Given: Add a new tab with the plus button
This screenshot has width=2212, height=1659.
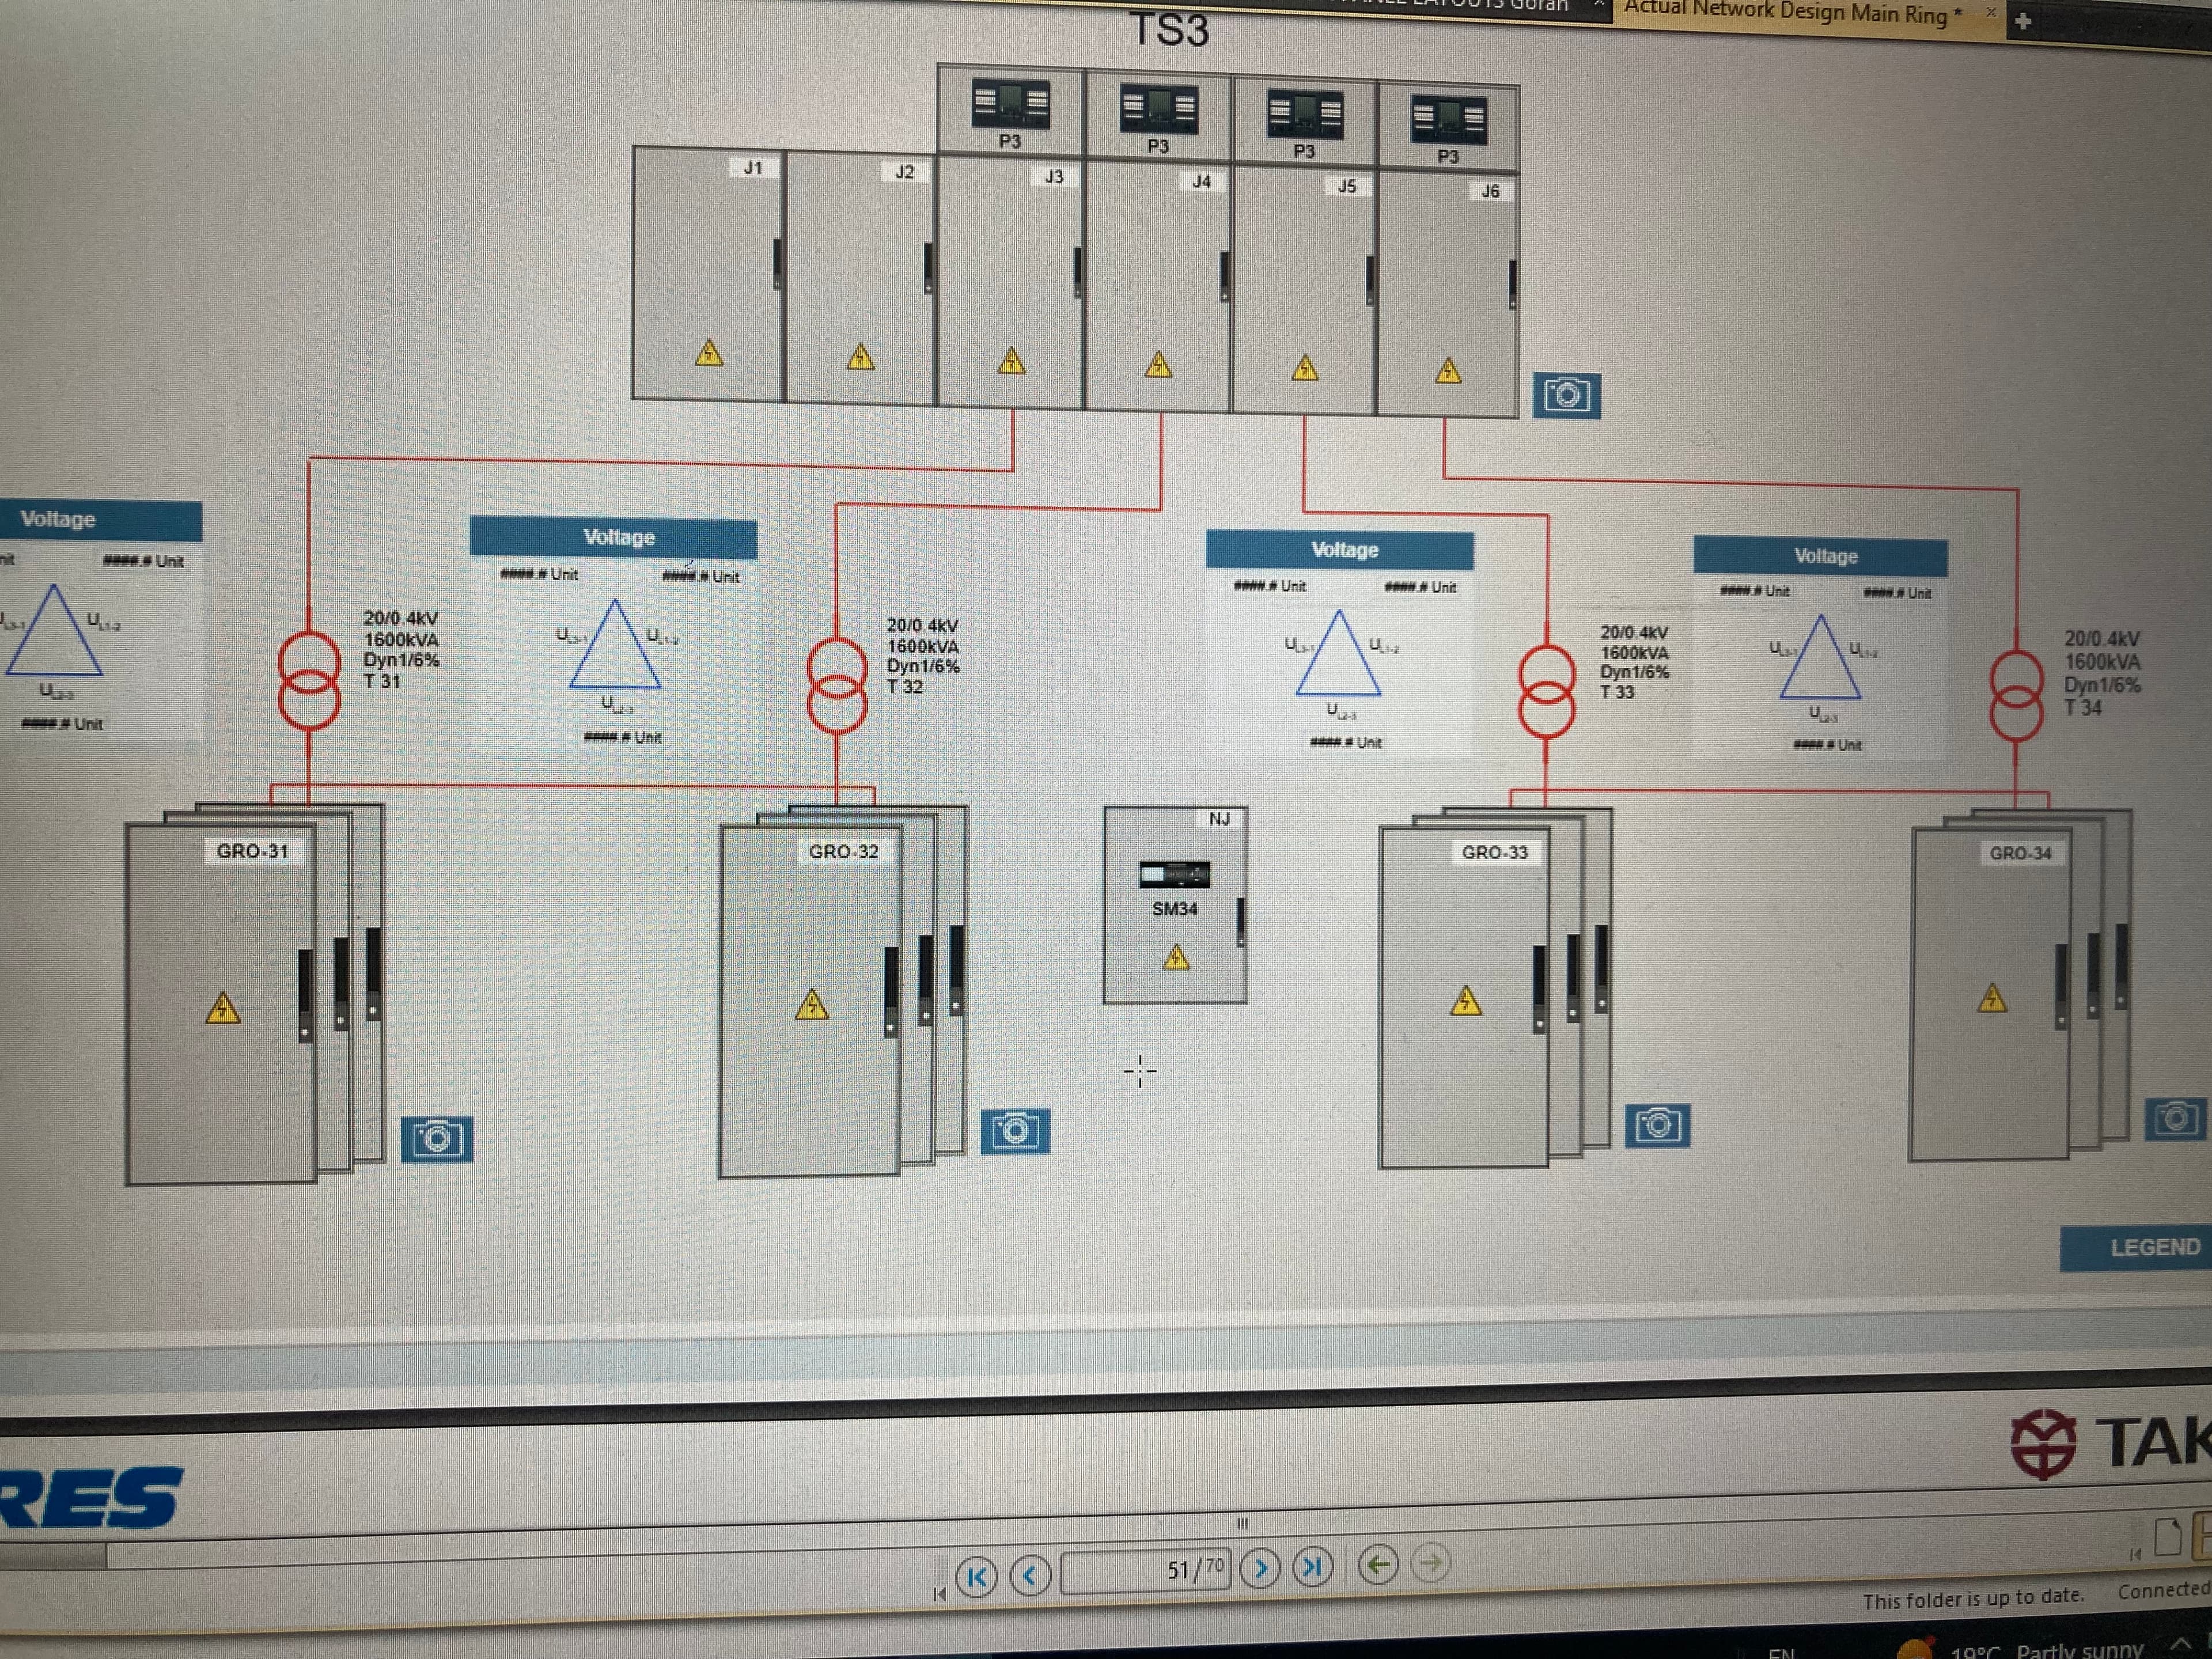Looking at the screenshot, I should click(x=2023, y=21).
